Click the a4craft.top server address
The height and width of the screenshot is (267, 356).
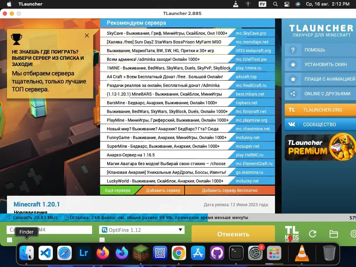pyautogui.click(x=246, y=77)
